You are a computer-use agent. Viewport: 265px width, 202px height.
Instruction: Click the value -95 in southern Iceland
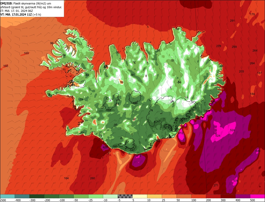tap(115, 125)
